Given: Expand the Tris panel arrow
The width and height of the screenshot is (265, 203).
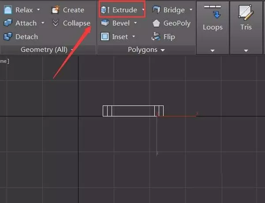Looking at the screenshot, I should (246, 51).
